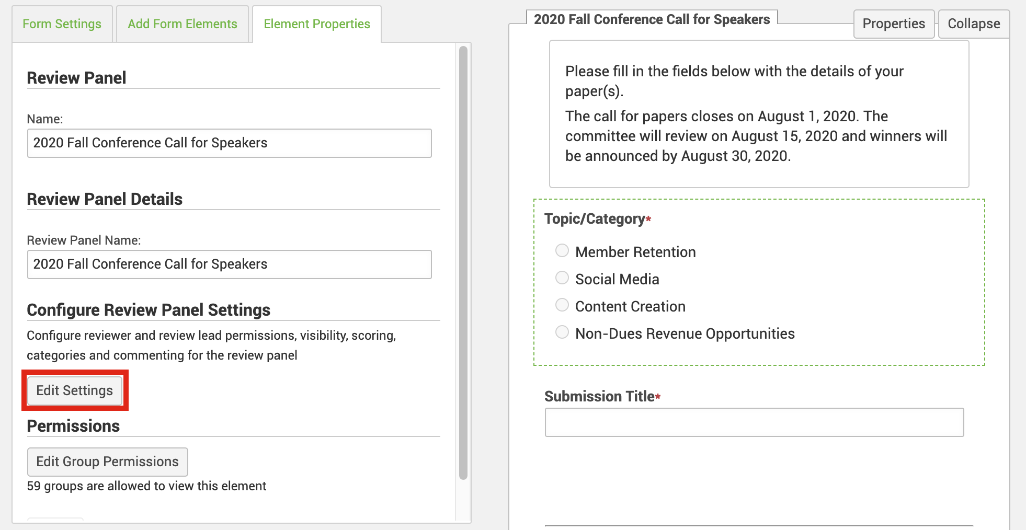
Task: Choose Social Media as the topic
Action: pos(562,278)
